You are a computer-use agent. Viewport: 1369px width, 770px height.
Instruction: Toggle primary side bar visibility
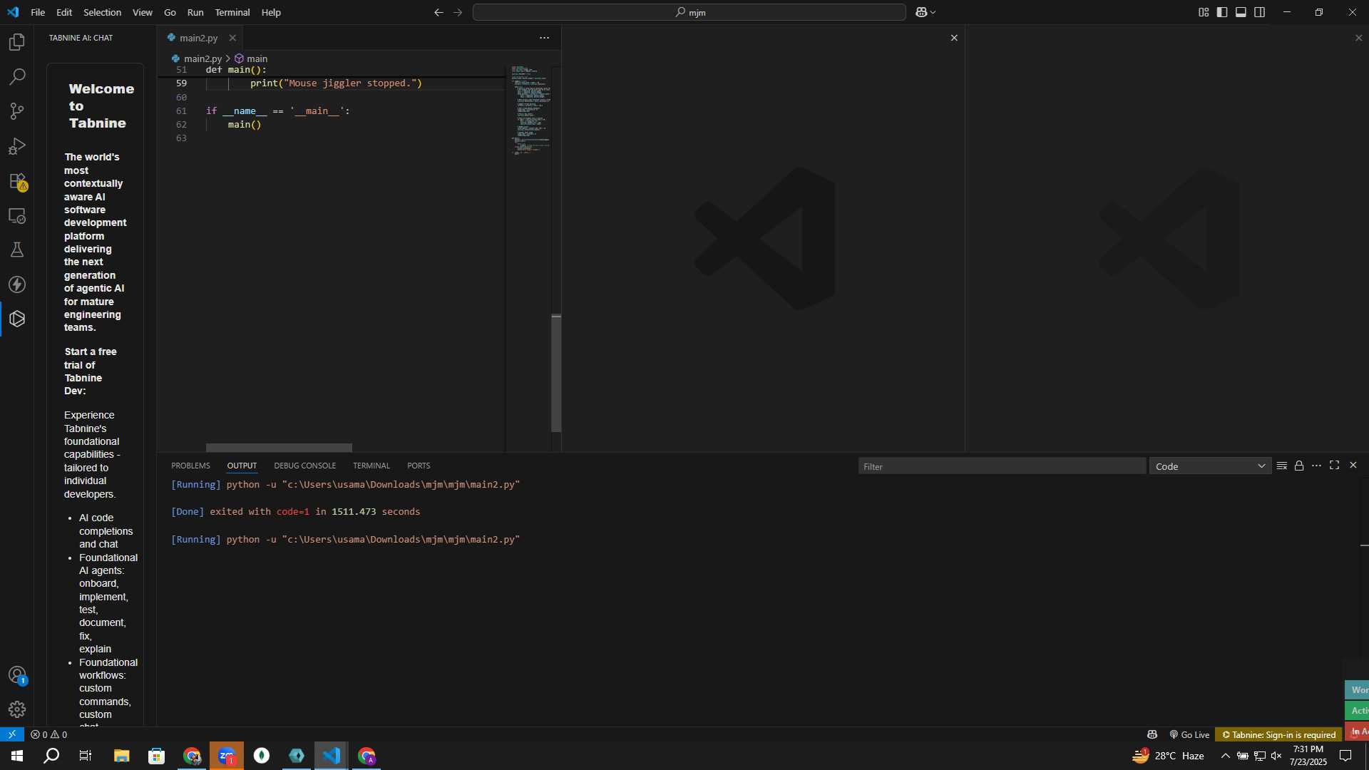pyautogui.click(x=1222, y=12)
